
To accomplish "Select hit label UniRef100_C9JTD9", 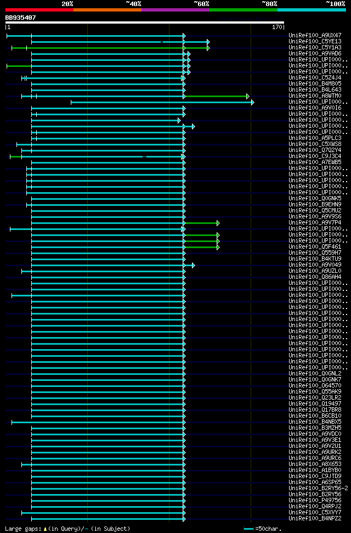I will click(315, 476).
